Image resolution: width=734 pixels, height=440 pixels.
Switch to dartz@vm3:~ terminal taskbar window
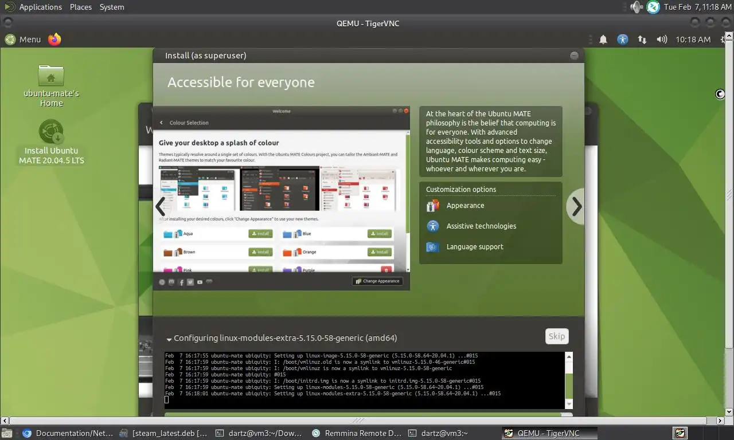452,433
